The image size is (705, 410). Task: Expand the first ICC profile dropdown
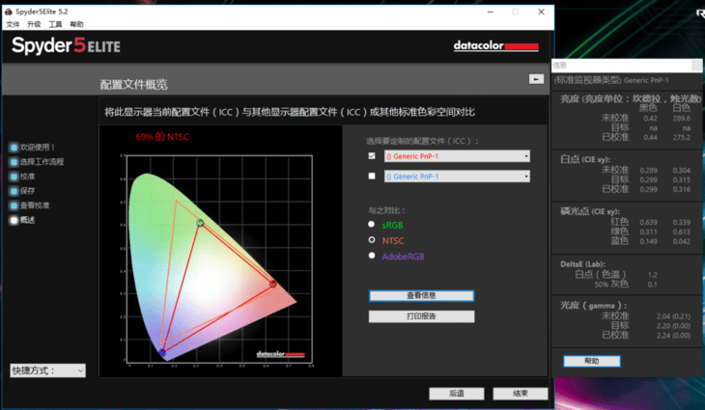point(457,156)
